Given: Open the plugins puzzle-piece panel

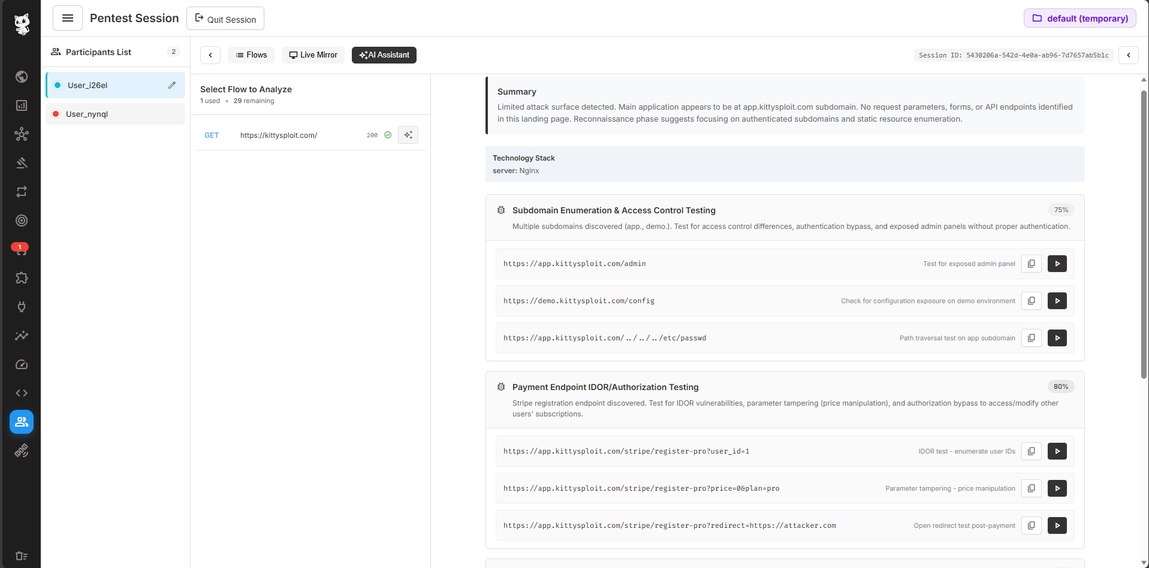Looking at the screenshot, I should click(22, 278).
